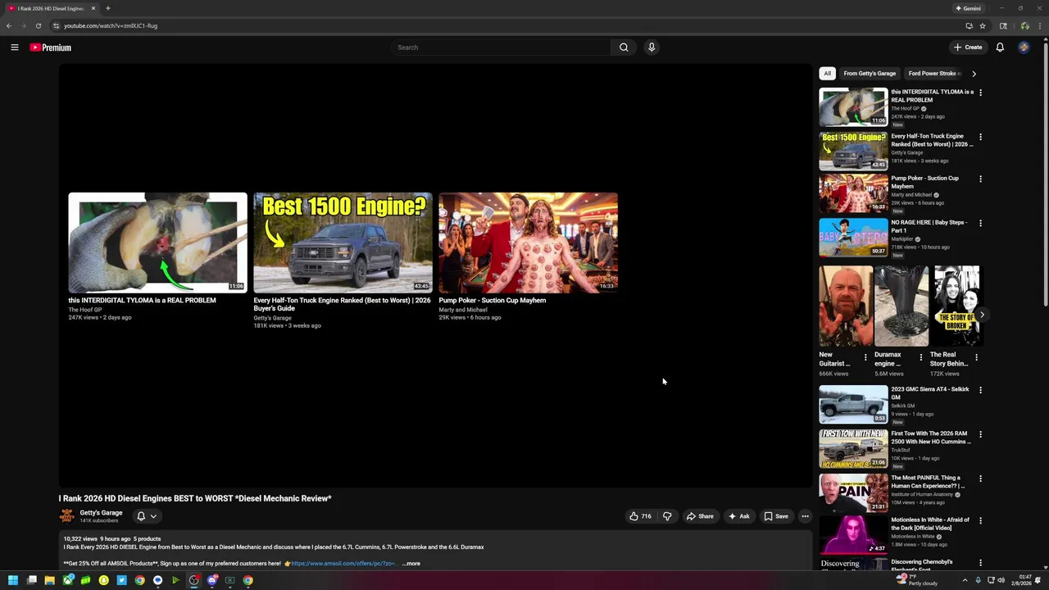Screen dimensions: 1049x590
Task: Select From Getty's Garage chip
Action: pyautogui.click(x=870, y=74)
